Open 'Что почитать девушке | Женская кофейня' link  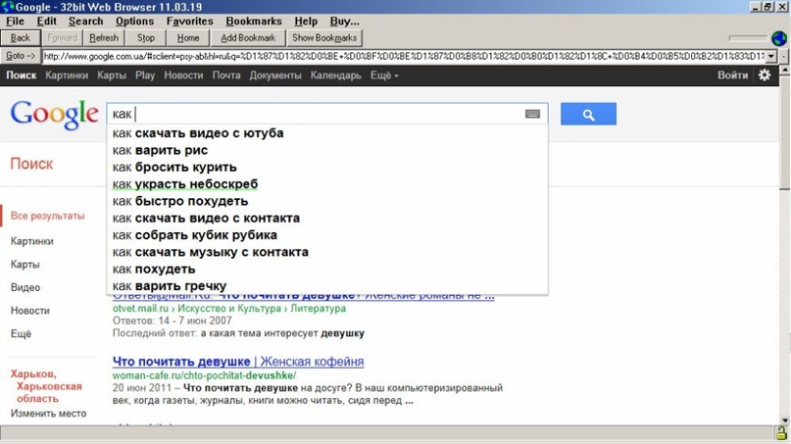pos(238,362)
